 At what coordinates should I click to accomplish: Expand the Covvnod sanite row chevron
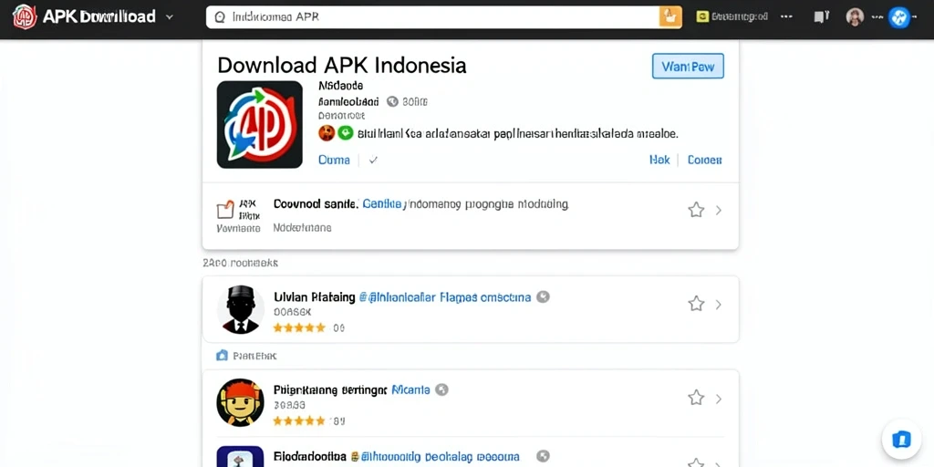tap(719, 210)
